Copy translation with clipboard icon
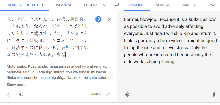 click(216, 95)
